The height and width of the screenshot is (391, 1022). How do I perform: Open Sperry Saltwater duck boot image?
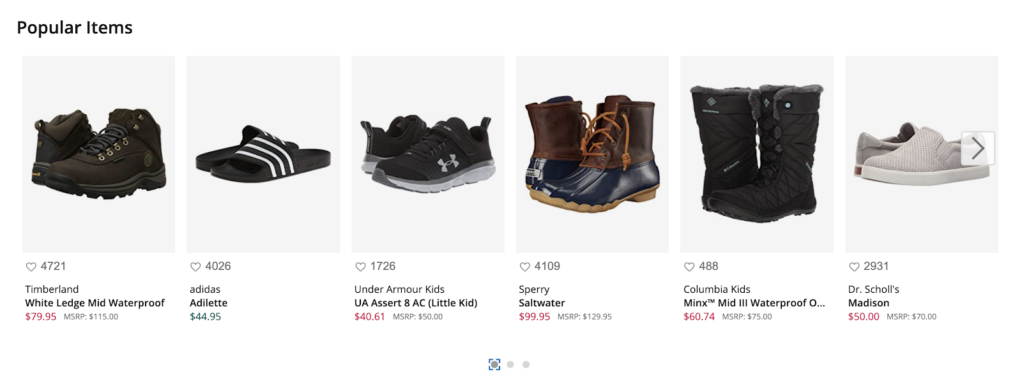tap(592, 154)
